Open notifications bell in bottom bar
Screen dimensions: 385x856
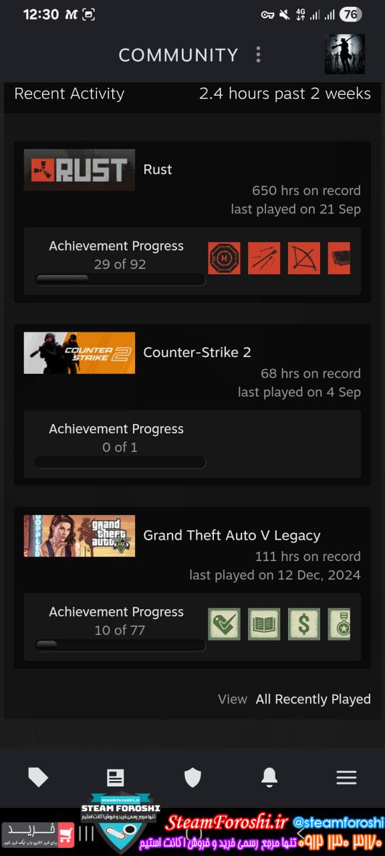tap(269, 777)
